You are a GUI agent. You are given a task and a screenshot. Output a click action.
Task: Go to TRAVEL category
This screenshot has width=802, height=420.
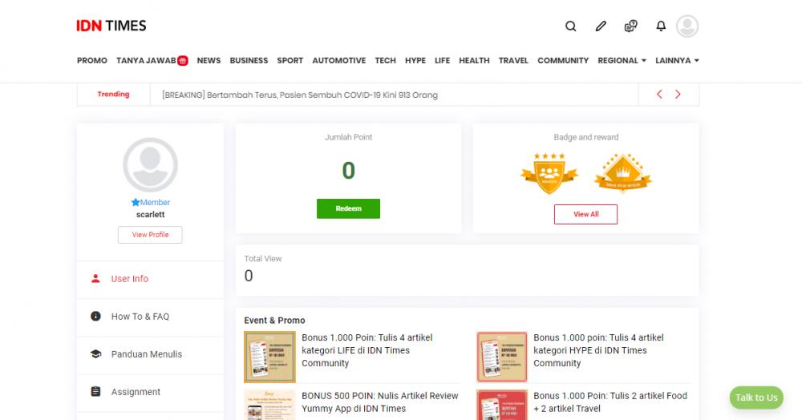513,60
